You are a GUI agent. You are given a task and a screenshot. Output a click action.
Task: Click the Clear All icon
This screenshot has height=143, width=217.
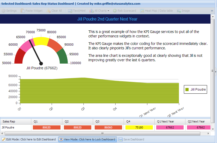coord(49,11)
